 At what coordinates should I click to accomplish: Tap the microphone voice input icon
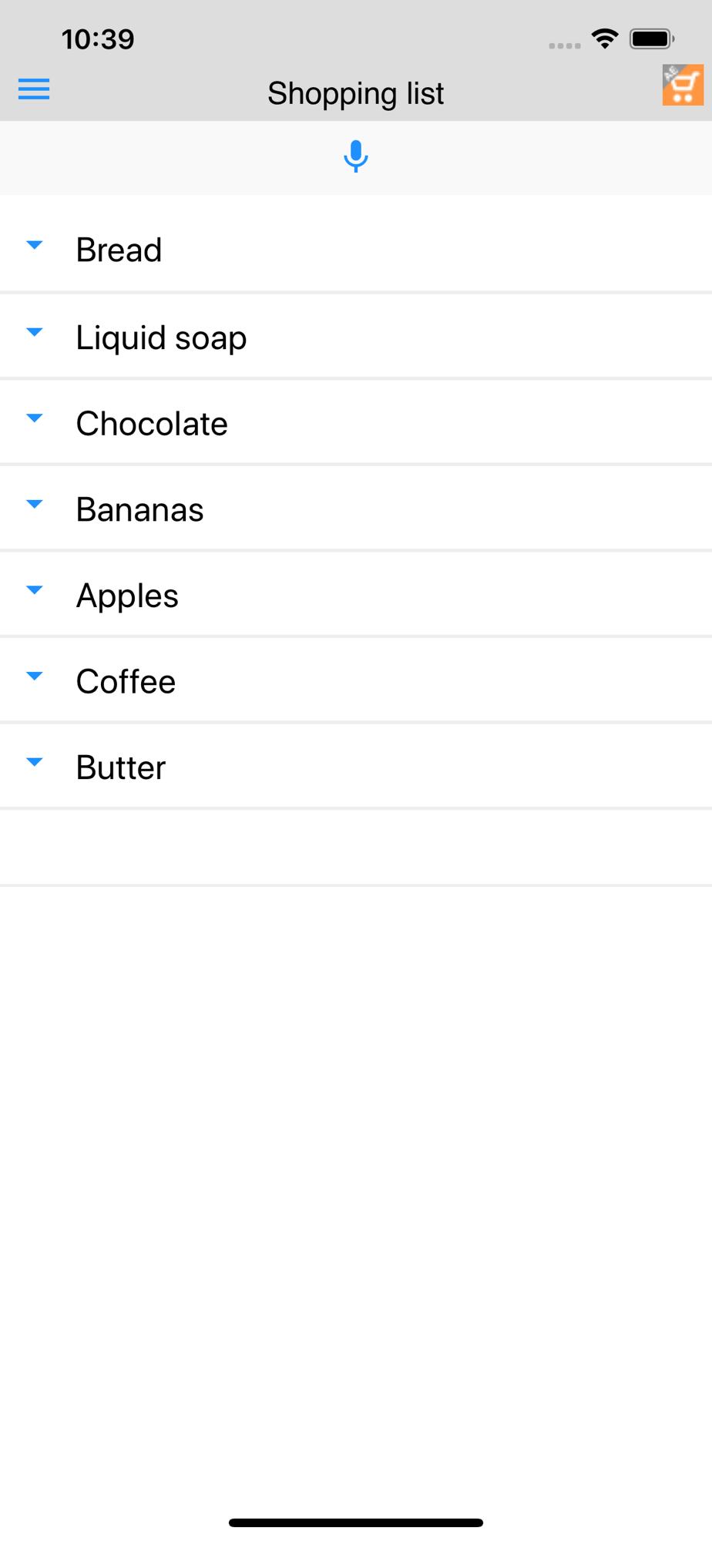click(x=356, y=156)
